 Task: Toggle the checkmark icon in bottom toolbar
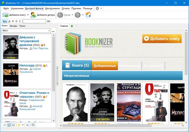(33, 125)
